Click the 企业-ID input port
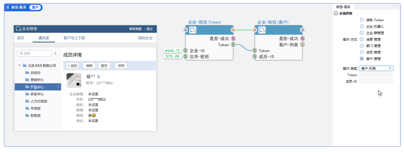Image resolution: width=404 pixels, height=152 pixels. pyautogui.click(x=185, y=51)
